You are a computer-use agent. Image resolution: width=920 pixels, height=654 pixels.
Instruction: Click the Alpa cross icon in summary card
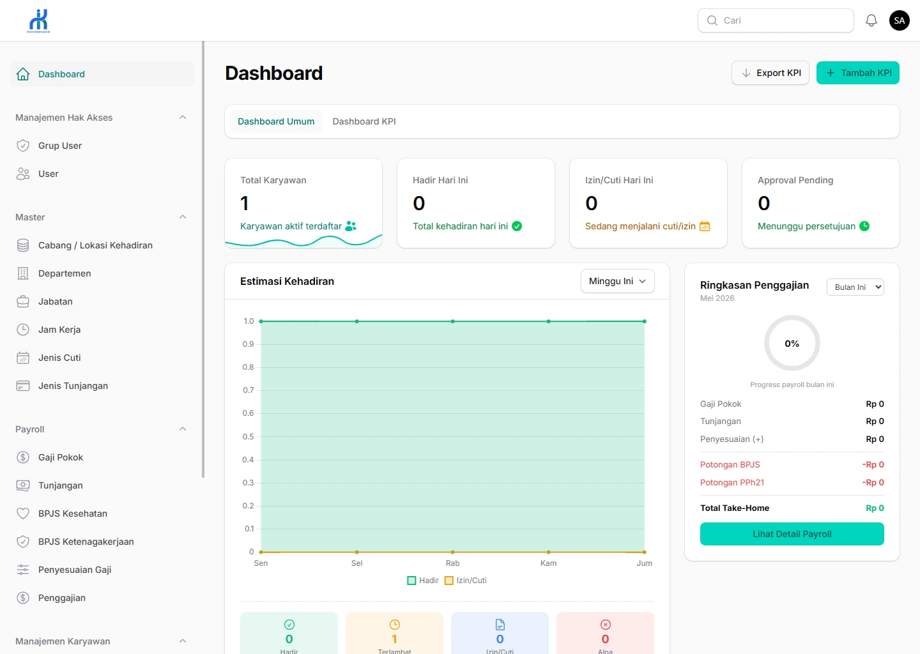tap(606, 625)
